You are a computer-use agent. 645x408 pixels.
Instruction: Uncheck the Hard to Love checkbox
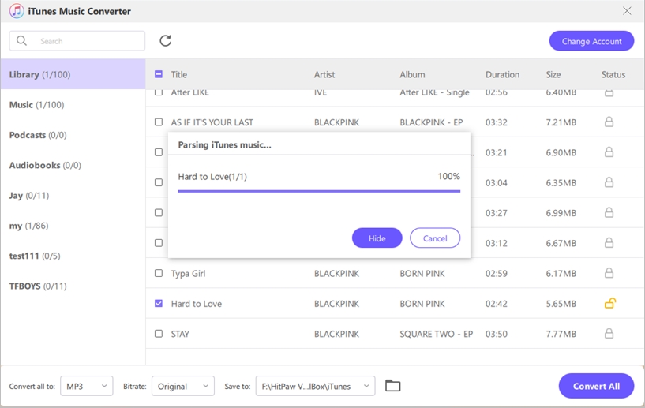point(159,303)
